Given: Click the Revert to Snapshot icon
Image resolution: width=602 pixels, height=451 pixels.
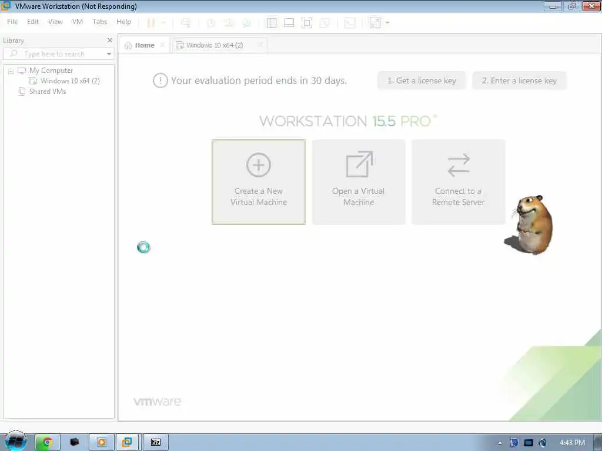Looking at the screenshot, I should coord(229,23).
